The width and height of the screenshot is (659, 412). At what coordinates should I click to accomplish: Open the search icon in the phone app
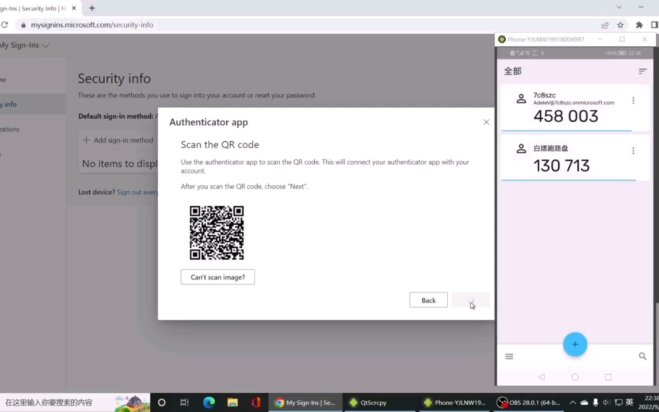pos(643,356)
